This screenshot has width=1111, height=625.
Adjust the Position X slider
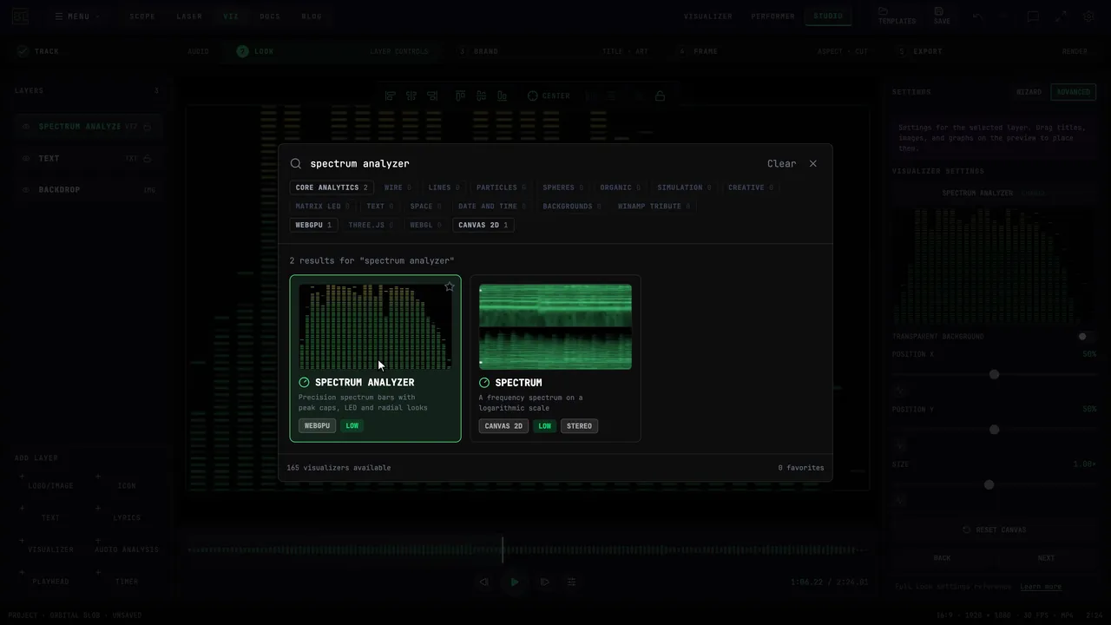(x=995, y=374)
